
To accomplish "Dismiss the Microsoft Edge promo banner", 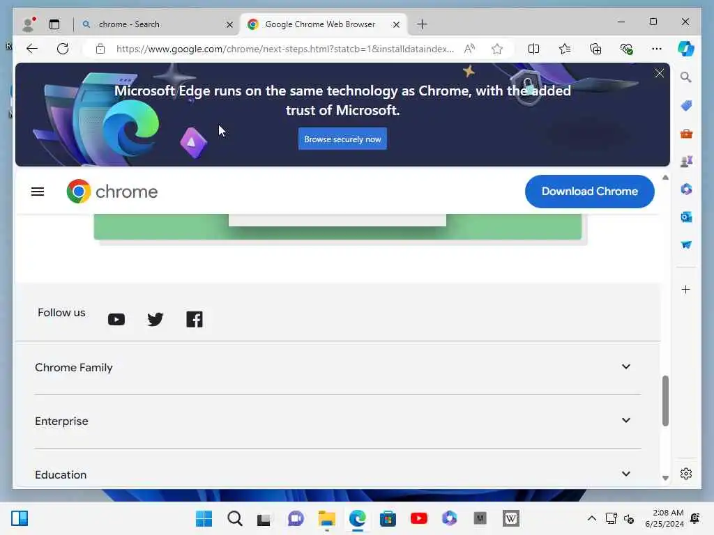I will point(659,73).
